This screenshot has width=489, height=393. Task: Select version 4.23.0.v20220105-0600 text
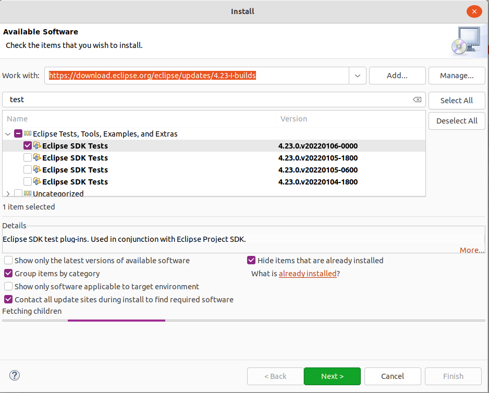318,170
